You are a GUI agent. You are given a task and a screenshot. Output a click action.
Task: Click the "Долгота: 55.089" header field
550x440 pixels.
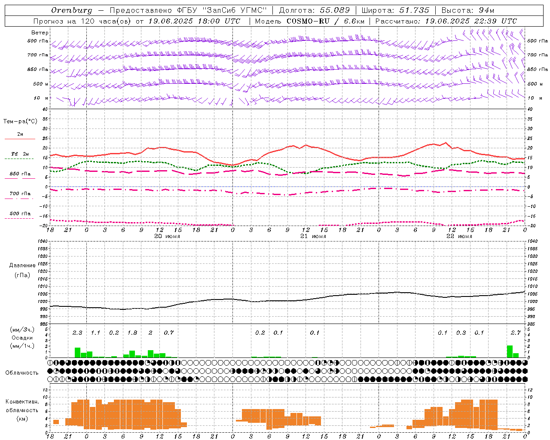point(315,10)
